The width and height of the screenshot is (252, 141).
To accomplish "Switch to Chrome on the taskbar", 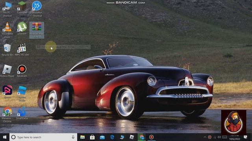I will tap(142, 137).
